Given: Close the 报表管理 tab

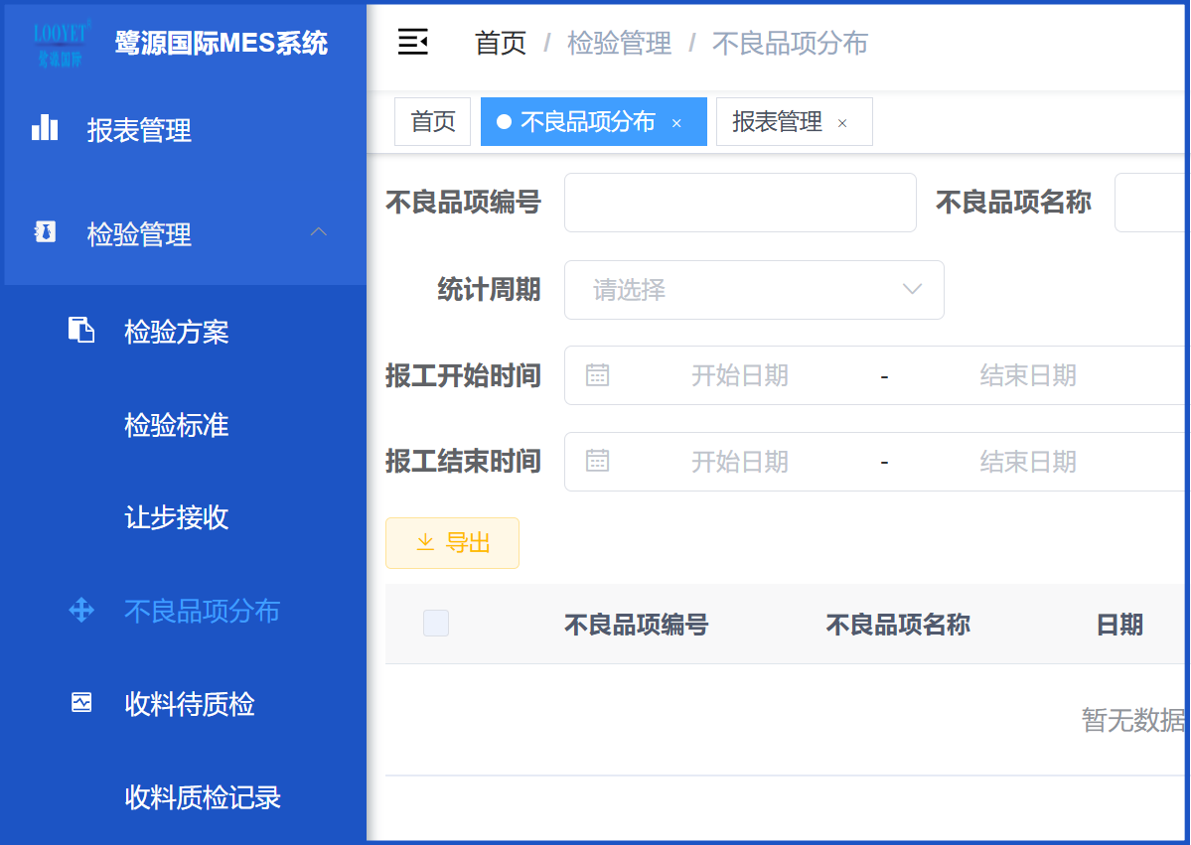Looking at the screenshot, I should tap(842, 123).
